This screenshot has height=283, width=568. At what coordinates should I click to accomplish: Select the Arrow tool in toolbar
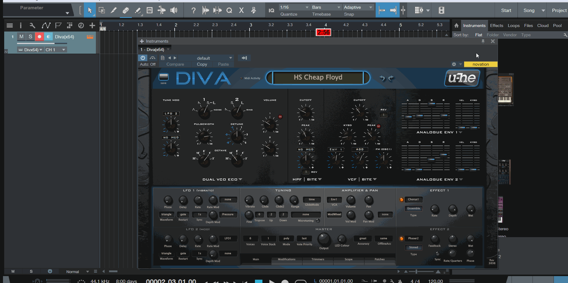tap(90, 10)
